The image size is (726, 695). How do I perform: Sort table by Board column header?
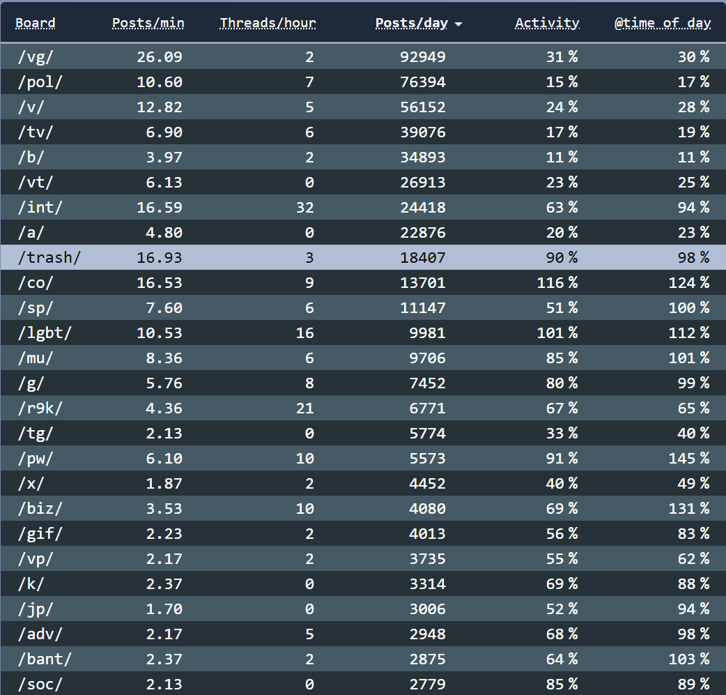(x=36, y=23)
